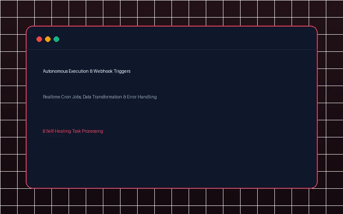
Task: Select the "Autonomous Execution & Webhook Triggers" heading
Action: pos(87,71)
